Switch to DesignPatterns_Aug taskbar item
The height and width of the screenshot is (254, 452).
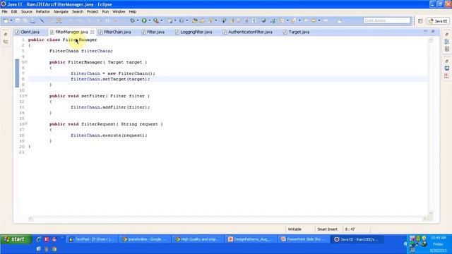[251, 239]
